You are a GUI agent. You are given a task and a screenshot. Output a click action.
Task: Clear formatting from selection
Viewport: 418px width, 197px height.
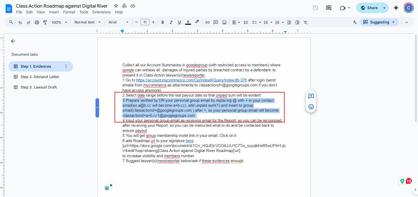[x=306, y=22]
